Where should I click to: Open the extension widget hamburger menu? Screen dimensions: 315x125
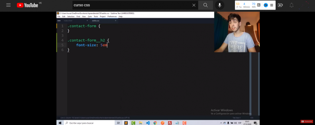(x=272, y=5)
